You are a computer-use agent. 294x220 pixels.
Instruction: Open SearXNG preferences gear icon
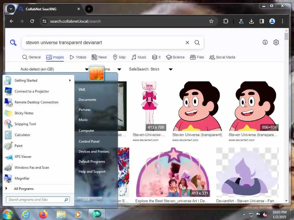(276, 42)
